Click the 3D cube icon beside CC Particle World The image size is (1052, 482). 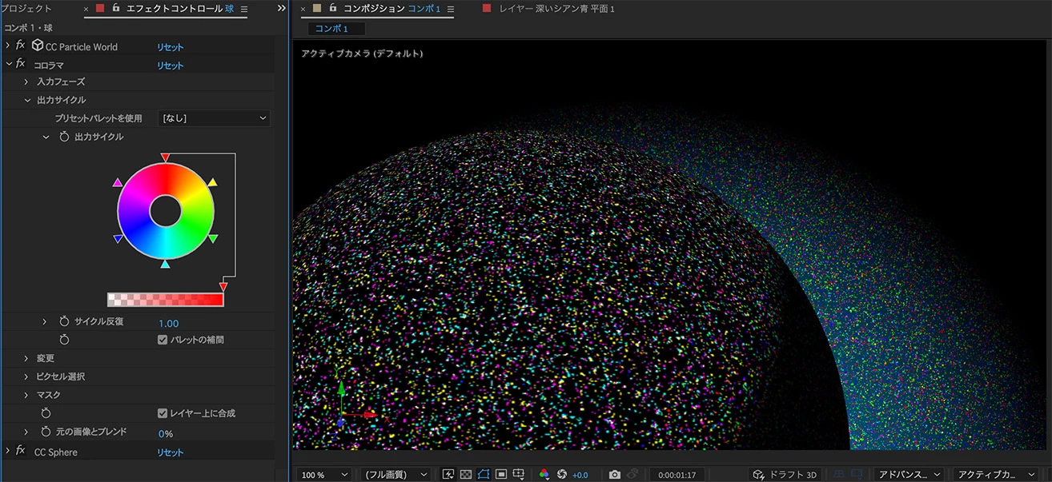click(38, 46)
